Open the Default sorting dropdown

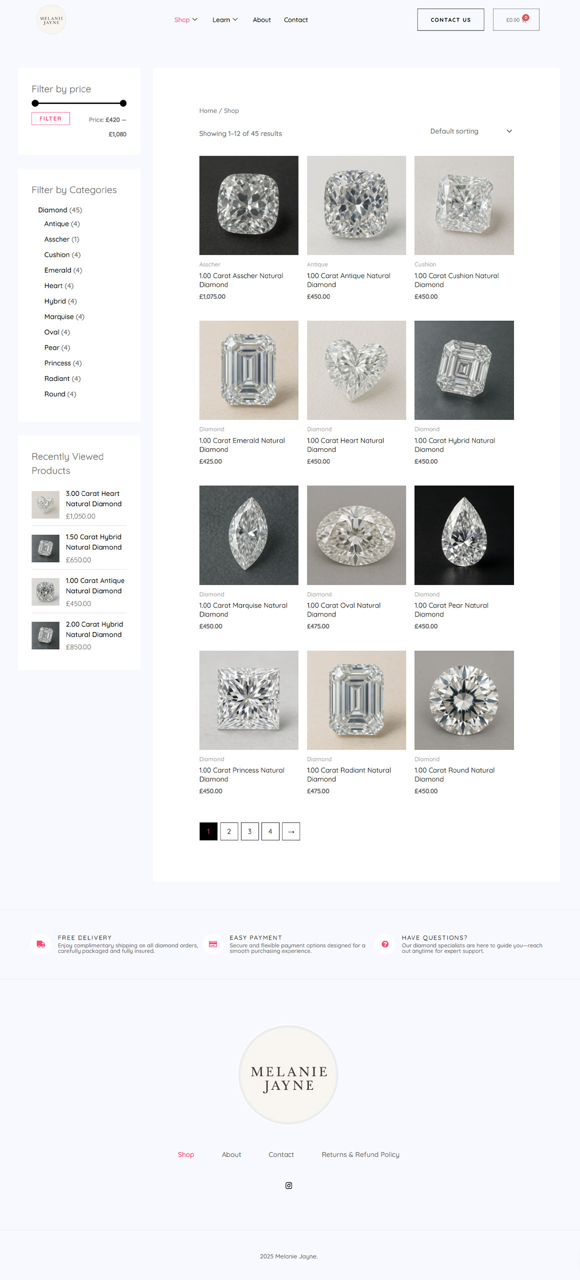pos(471,131)
